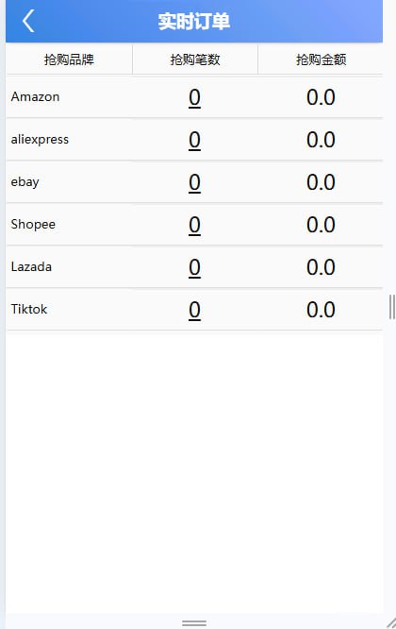This screenshot has width=396, height=629.
Task: Click the Shopee amount value
Action: coord(321,225)
